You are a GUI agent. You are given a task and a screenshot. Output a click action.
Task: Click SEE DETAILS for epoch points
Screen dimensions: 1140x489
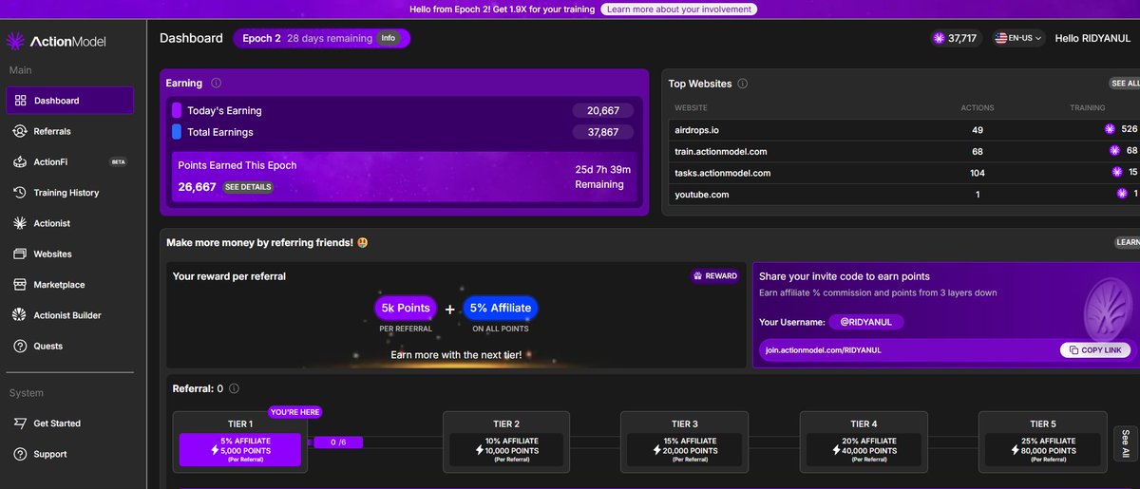point(249,187)
